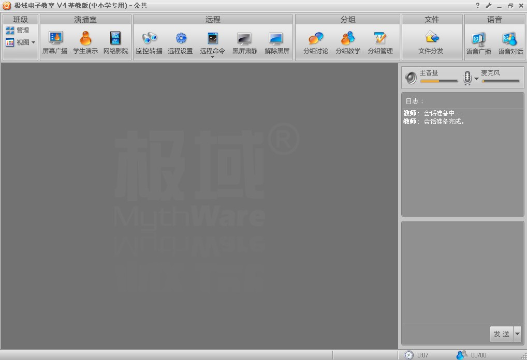Open the dropdown arrow beside 发送
527x360 pixels.
[x=518, y=334]
